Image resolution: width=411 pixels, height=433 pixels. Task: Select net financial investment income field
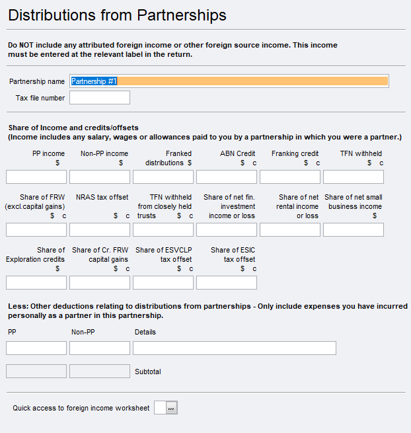click(x=227, y=230)
